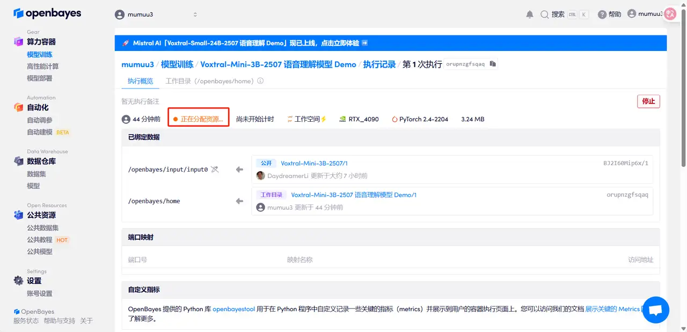
Task: Open the chat support bubble
Action: click(x=656, y=310)
